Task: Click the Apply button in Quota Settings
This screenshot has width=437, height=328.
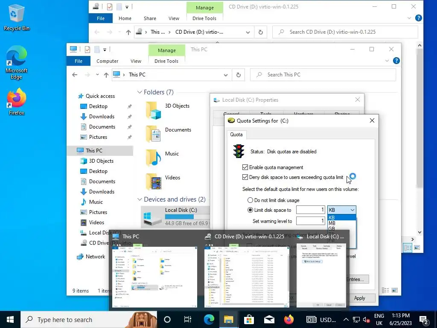Action: click(x=359, y=298)
